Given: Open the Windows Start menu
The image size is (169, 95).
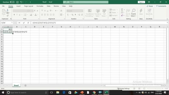Looking at the screenshot, I should (x=3, y=92).
